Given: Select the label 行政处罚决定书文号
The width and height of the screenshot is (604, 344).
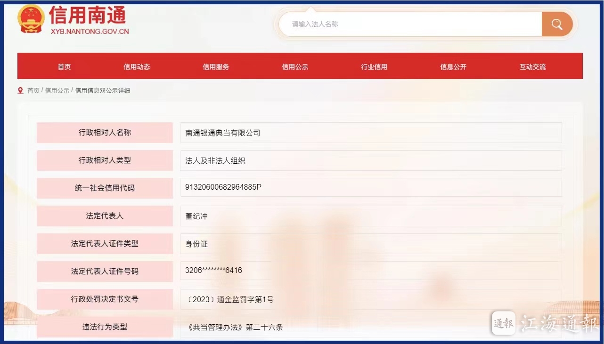Looking at the screenshot, I should pyautogui.click(x=105, y=299).
